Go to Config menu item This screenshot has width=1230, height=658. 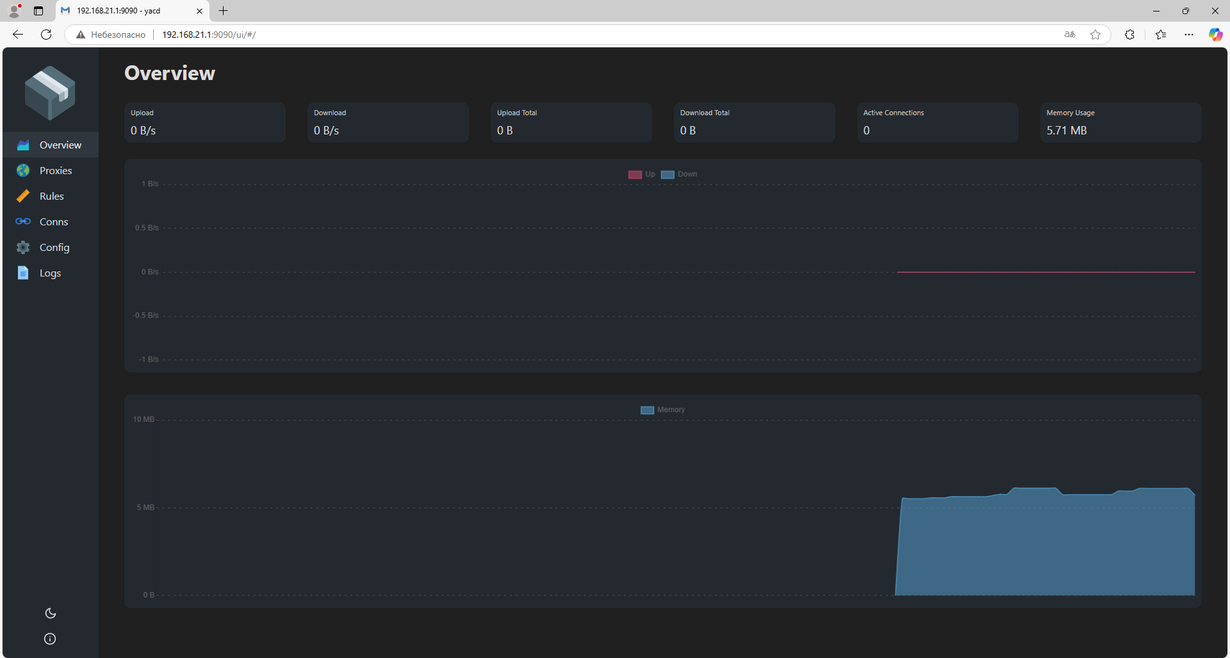coord(51,247)
